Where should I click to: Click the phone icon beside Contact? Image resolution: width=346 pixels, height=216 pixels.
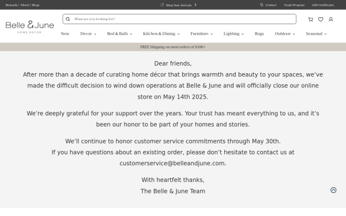click(x=261, y=5)
